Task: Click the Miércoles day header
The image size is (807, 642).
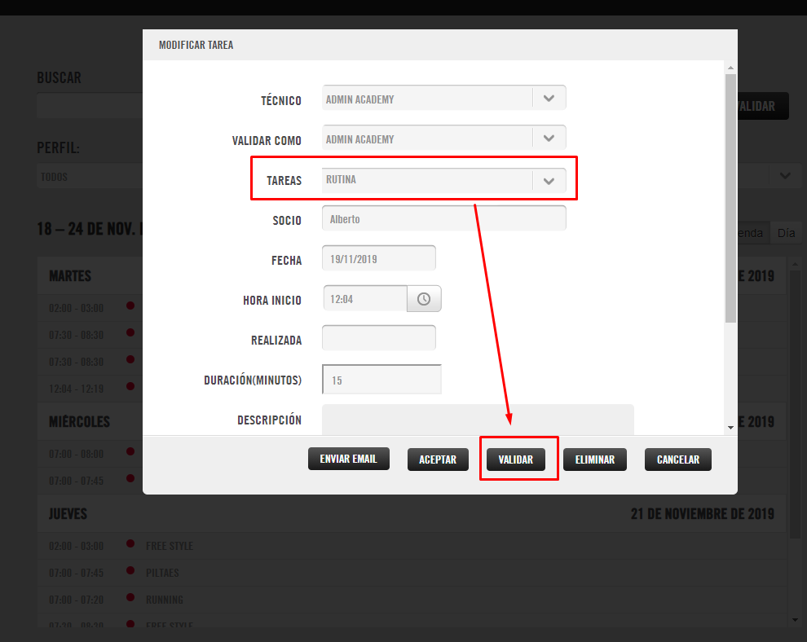Action: click(79, 421)
